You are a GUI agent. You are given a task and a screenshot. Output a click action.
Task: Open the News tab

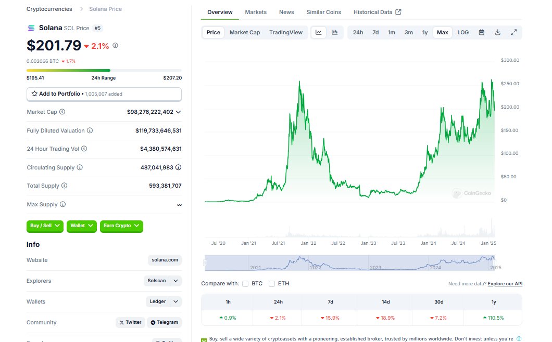click(286, 12)
